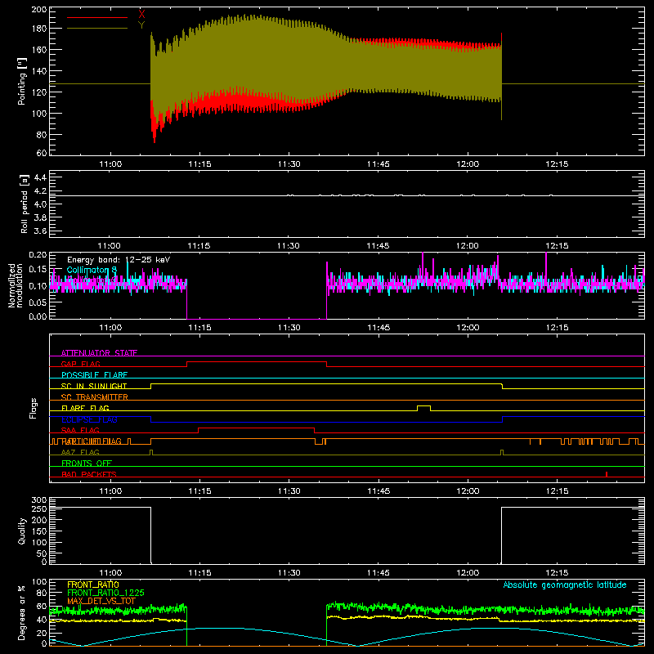Screen dimensions: 654x654
Task: Click '40' on the Degrees or % axis
Action: (x=42, y=620)
